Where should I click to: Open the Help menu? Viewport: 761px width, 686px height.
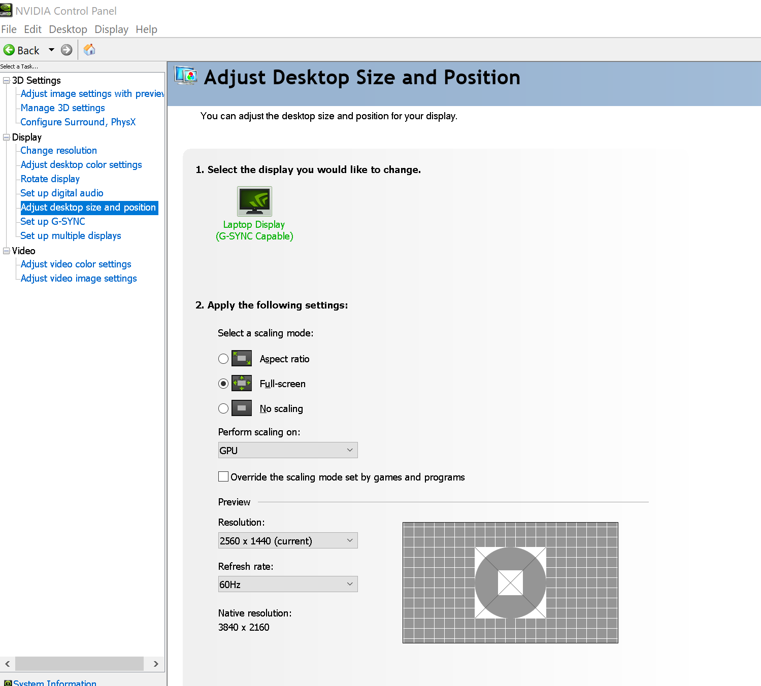point(146,29)
